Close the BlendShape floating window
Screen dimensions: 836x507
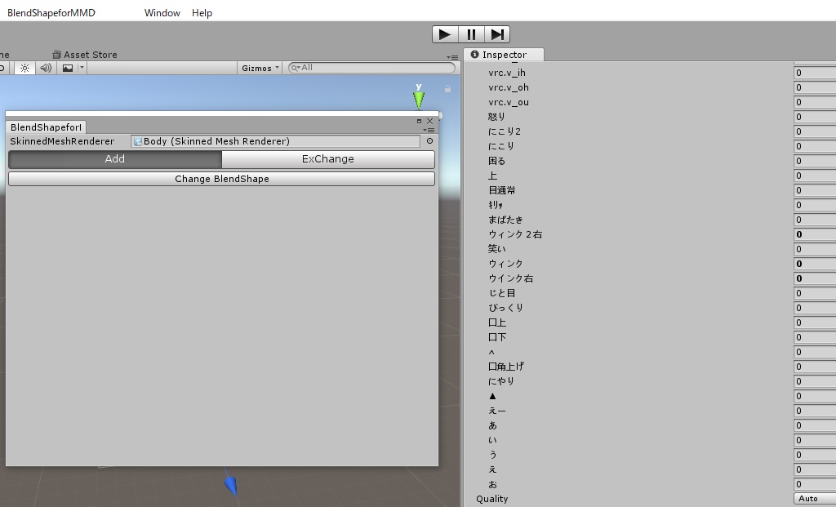[x=429, y=121]
